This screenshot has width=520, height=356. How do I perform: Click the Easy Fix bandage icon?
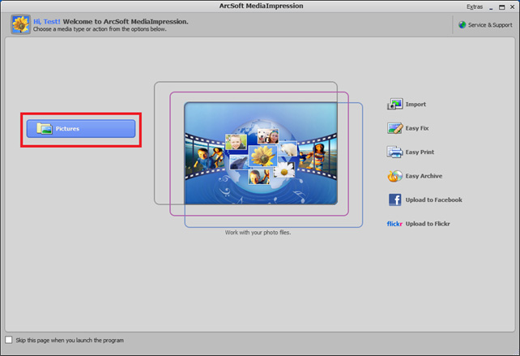click(x=394, y=128)
